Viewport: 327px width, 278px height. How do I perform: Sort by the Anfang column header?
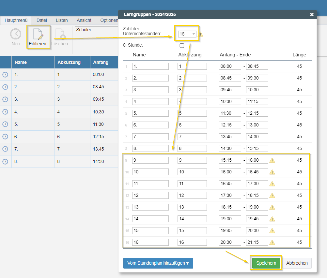104,62
